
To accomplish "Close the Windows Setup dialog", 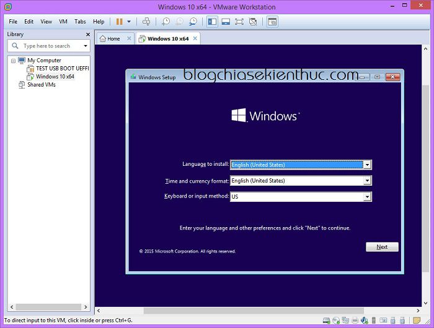I will [x=392, y=77].
